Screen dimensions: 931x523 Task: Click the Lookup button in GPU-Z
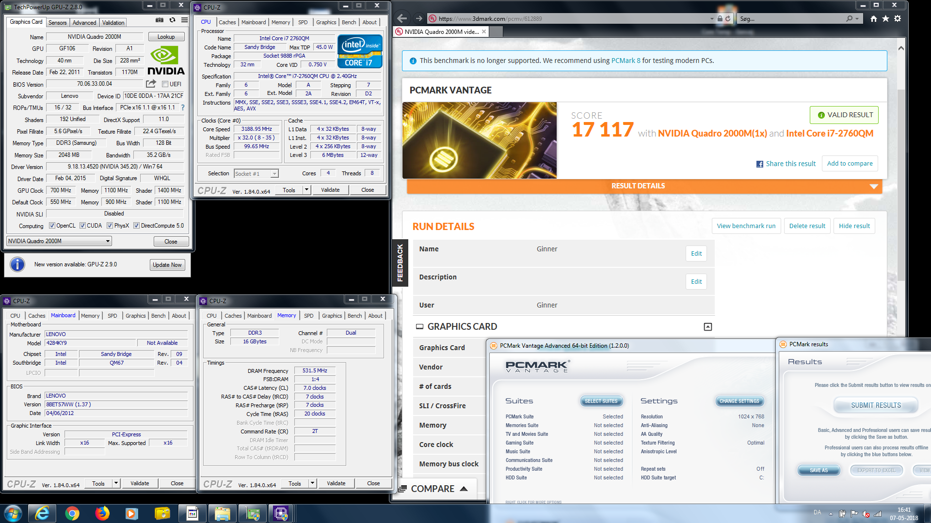[x=166, y=37]
